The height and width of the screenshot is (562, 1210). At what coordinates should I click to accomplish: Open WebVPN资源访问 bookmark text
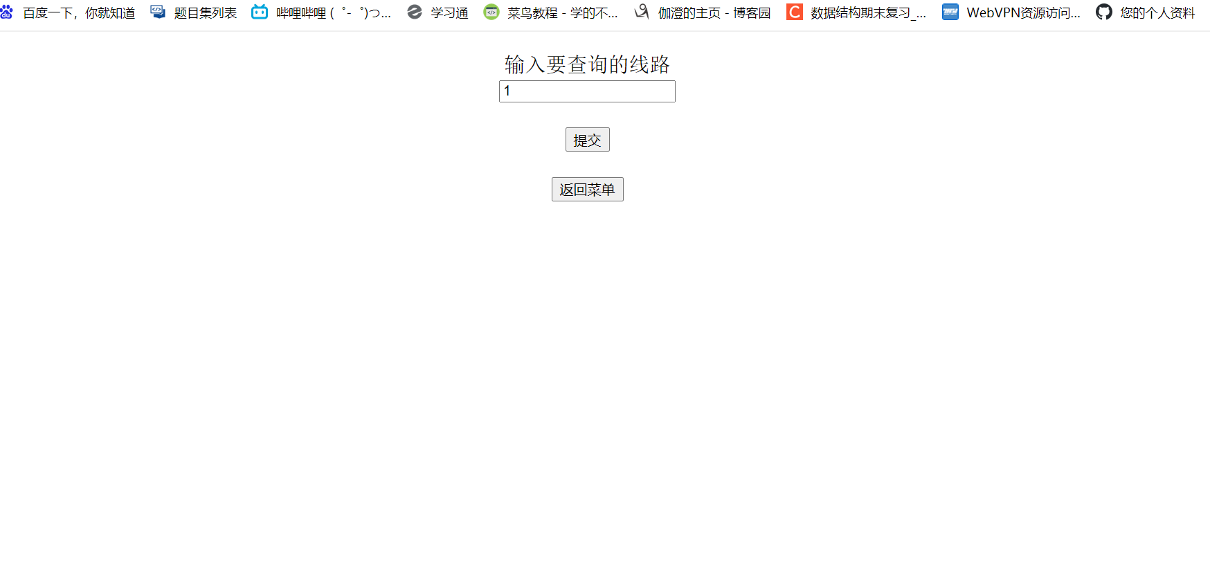(1023, 13)
